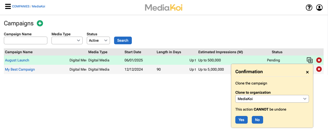Select the 12/12/2024 start date cell
Viewport: 328px width, 129px height.
[134, 69]
